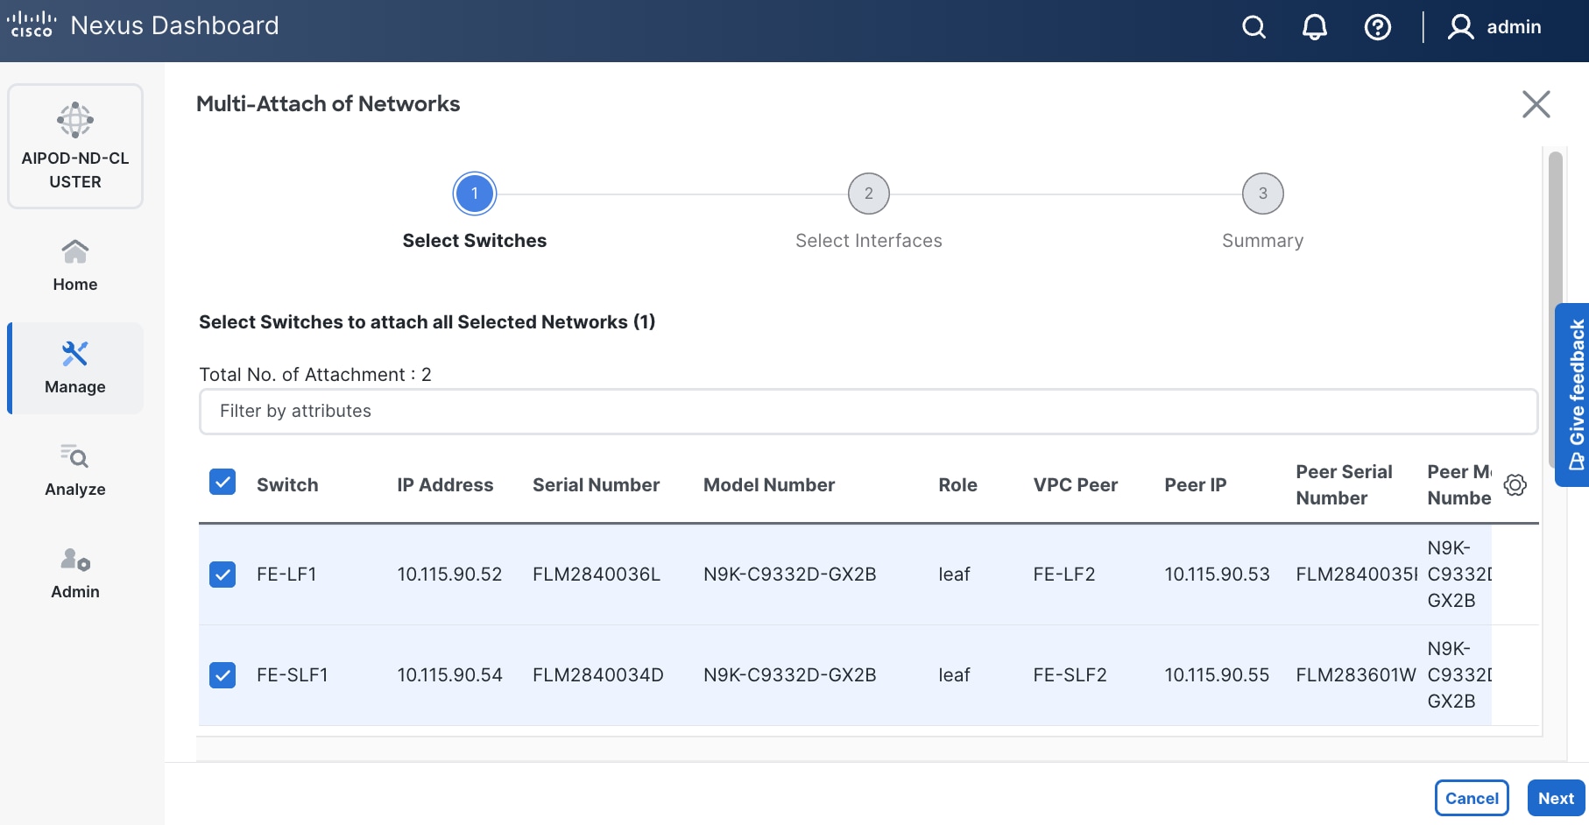Open the help question mark icon

point(1377,27)
